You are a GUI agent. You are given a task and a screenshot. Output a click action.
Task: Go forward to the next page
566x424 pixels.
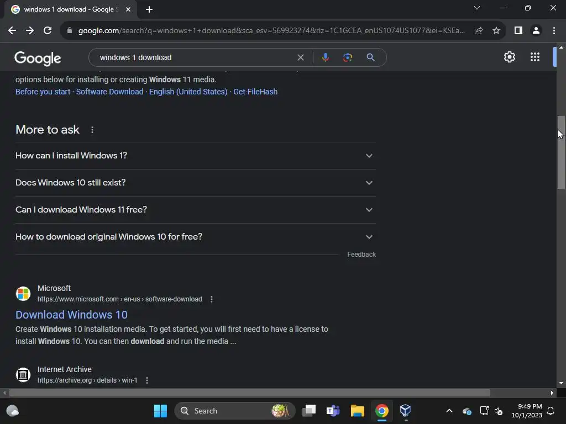(30, 31)
